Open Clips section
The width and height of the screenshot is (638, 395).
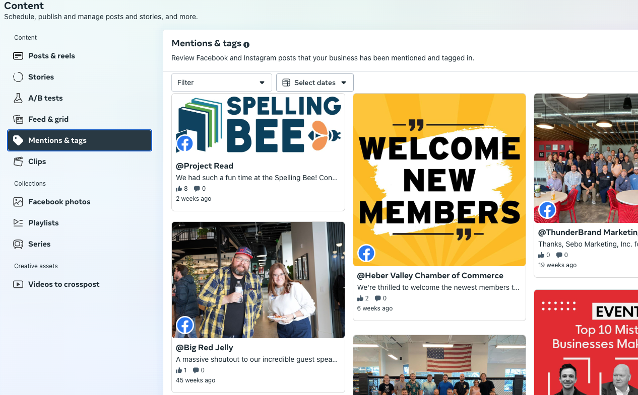80,162
